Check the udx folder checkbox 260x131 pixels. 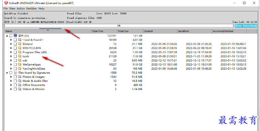(15, 60)
